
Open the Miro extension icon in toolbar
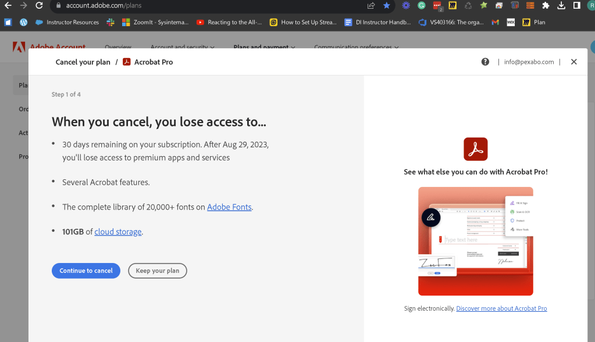coord(453,5)
